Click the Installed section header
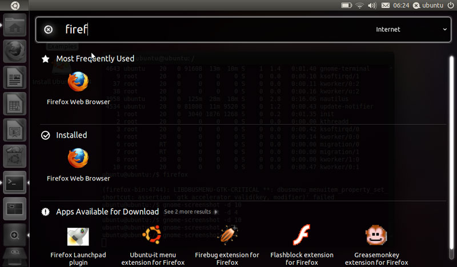 (x=71, y=135)
